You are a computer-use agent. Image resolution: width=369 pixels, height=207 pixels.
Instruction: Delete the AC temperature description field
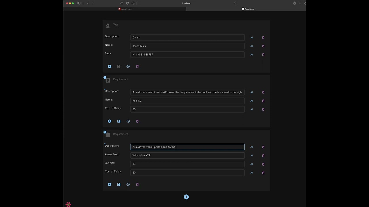point(263,92)
